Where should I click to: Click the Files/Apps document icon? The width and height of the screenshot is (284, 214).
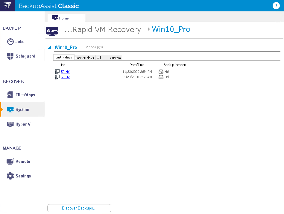(10, 95)
